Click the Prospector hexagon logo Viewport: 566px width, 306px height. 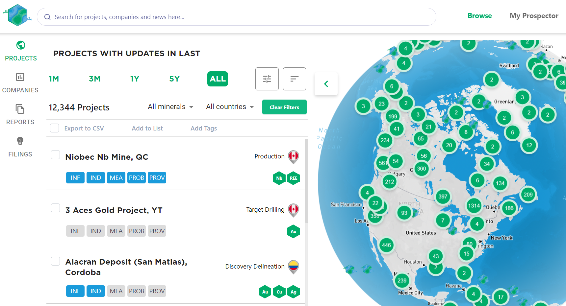[18, 15]
